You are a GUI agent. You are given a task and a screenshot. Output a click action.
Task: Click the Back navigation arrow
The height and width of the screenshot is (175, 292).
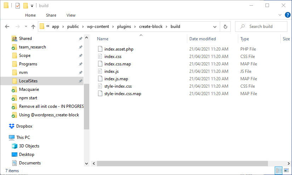[7, 27]
